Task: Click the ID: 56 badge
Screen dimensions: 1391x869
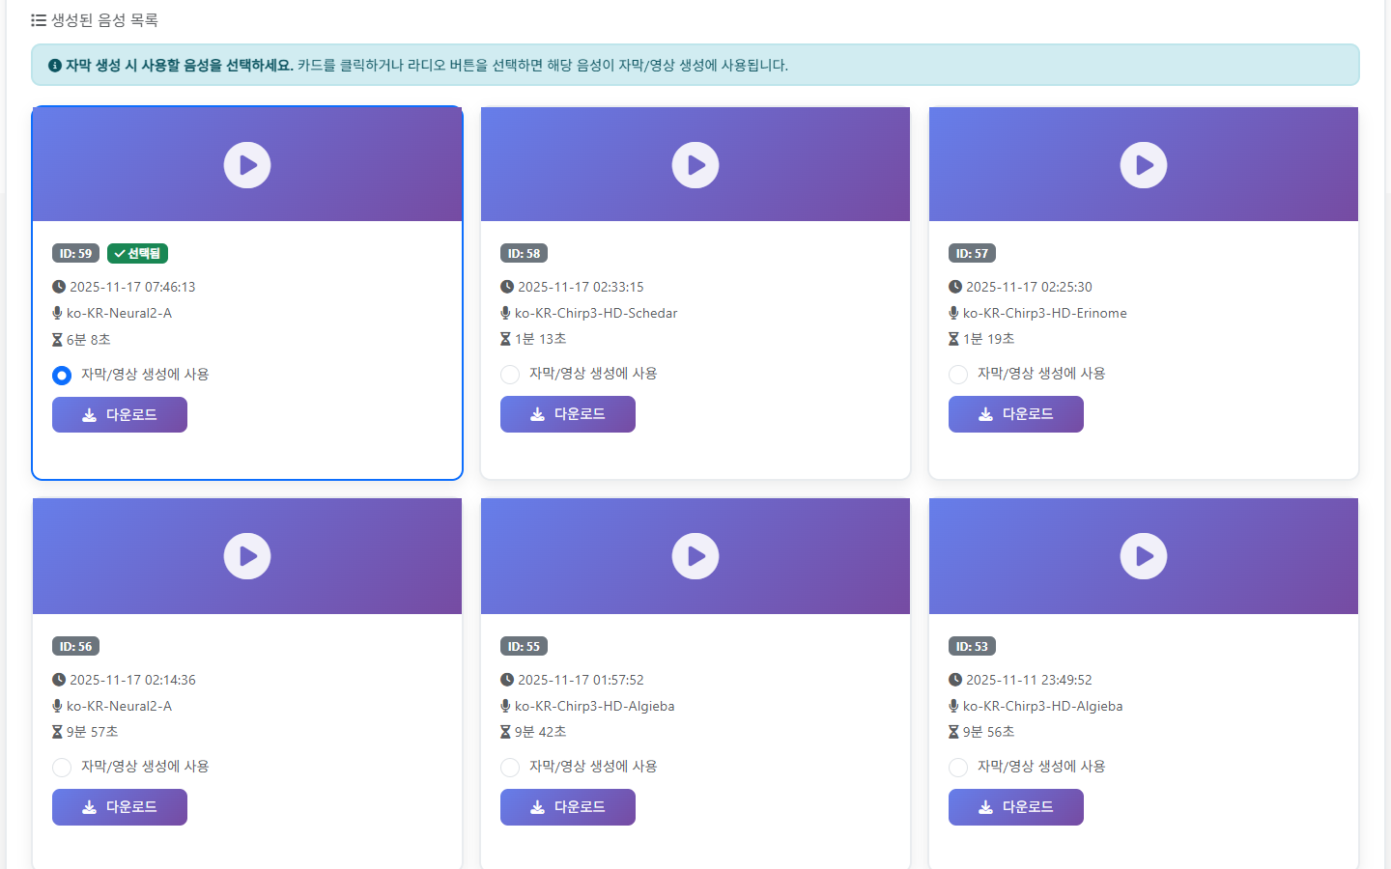Action: [75, 646]
